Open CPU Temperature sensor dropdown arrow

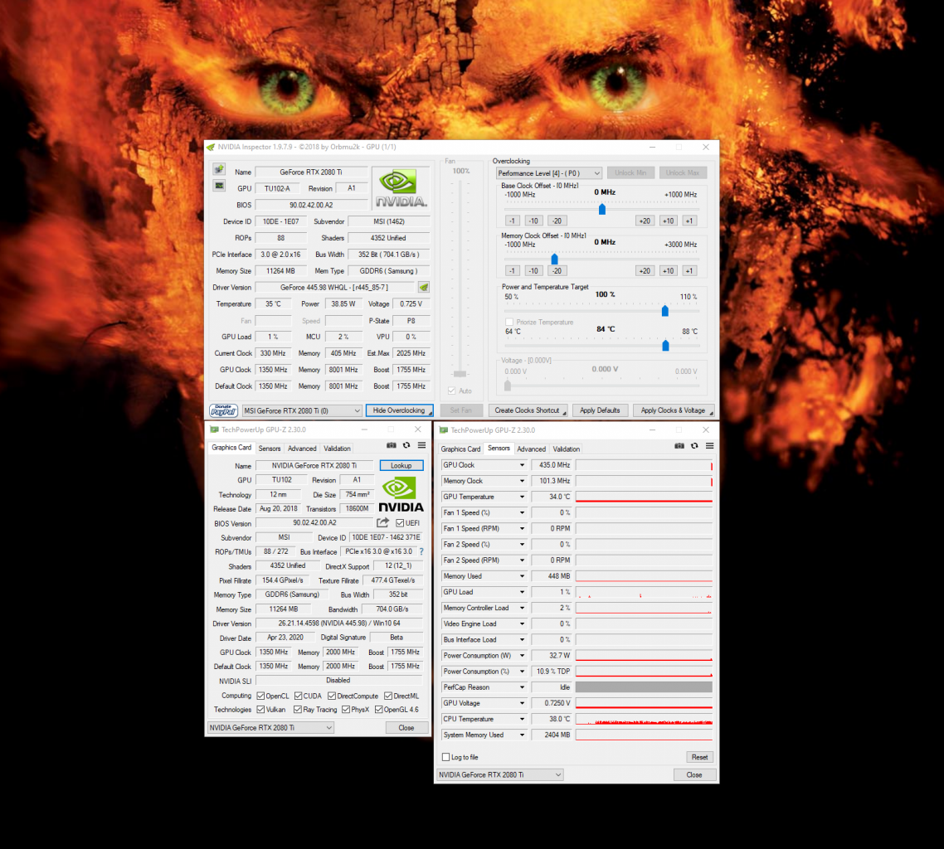tap(522, 720)
